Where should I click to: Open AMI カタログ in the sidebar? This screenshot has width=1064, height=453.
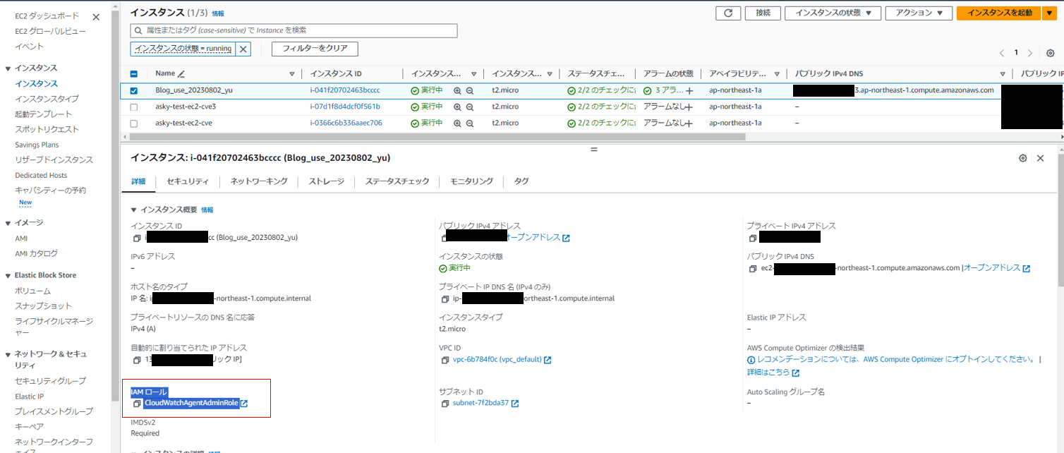click(36, 253)
